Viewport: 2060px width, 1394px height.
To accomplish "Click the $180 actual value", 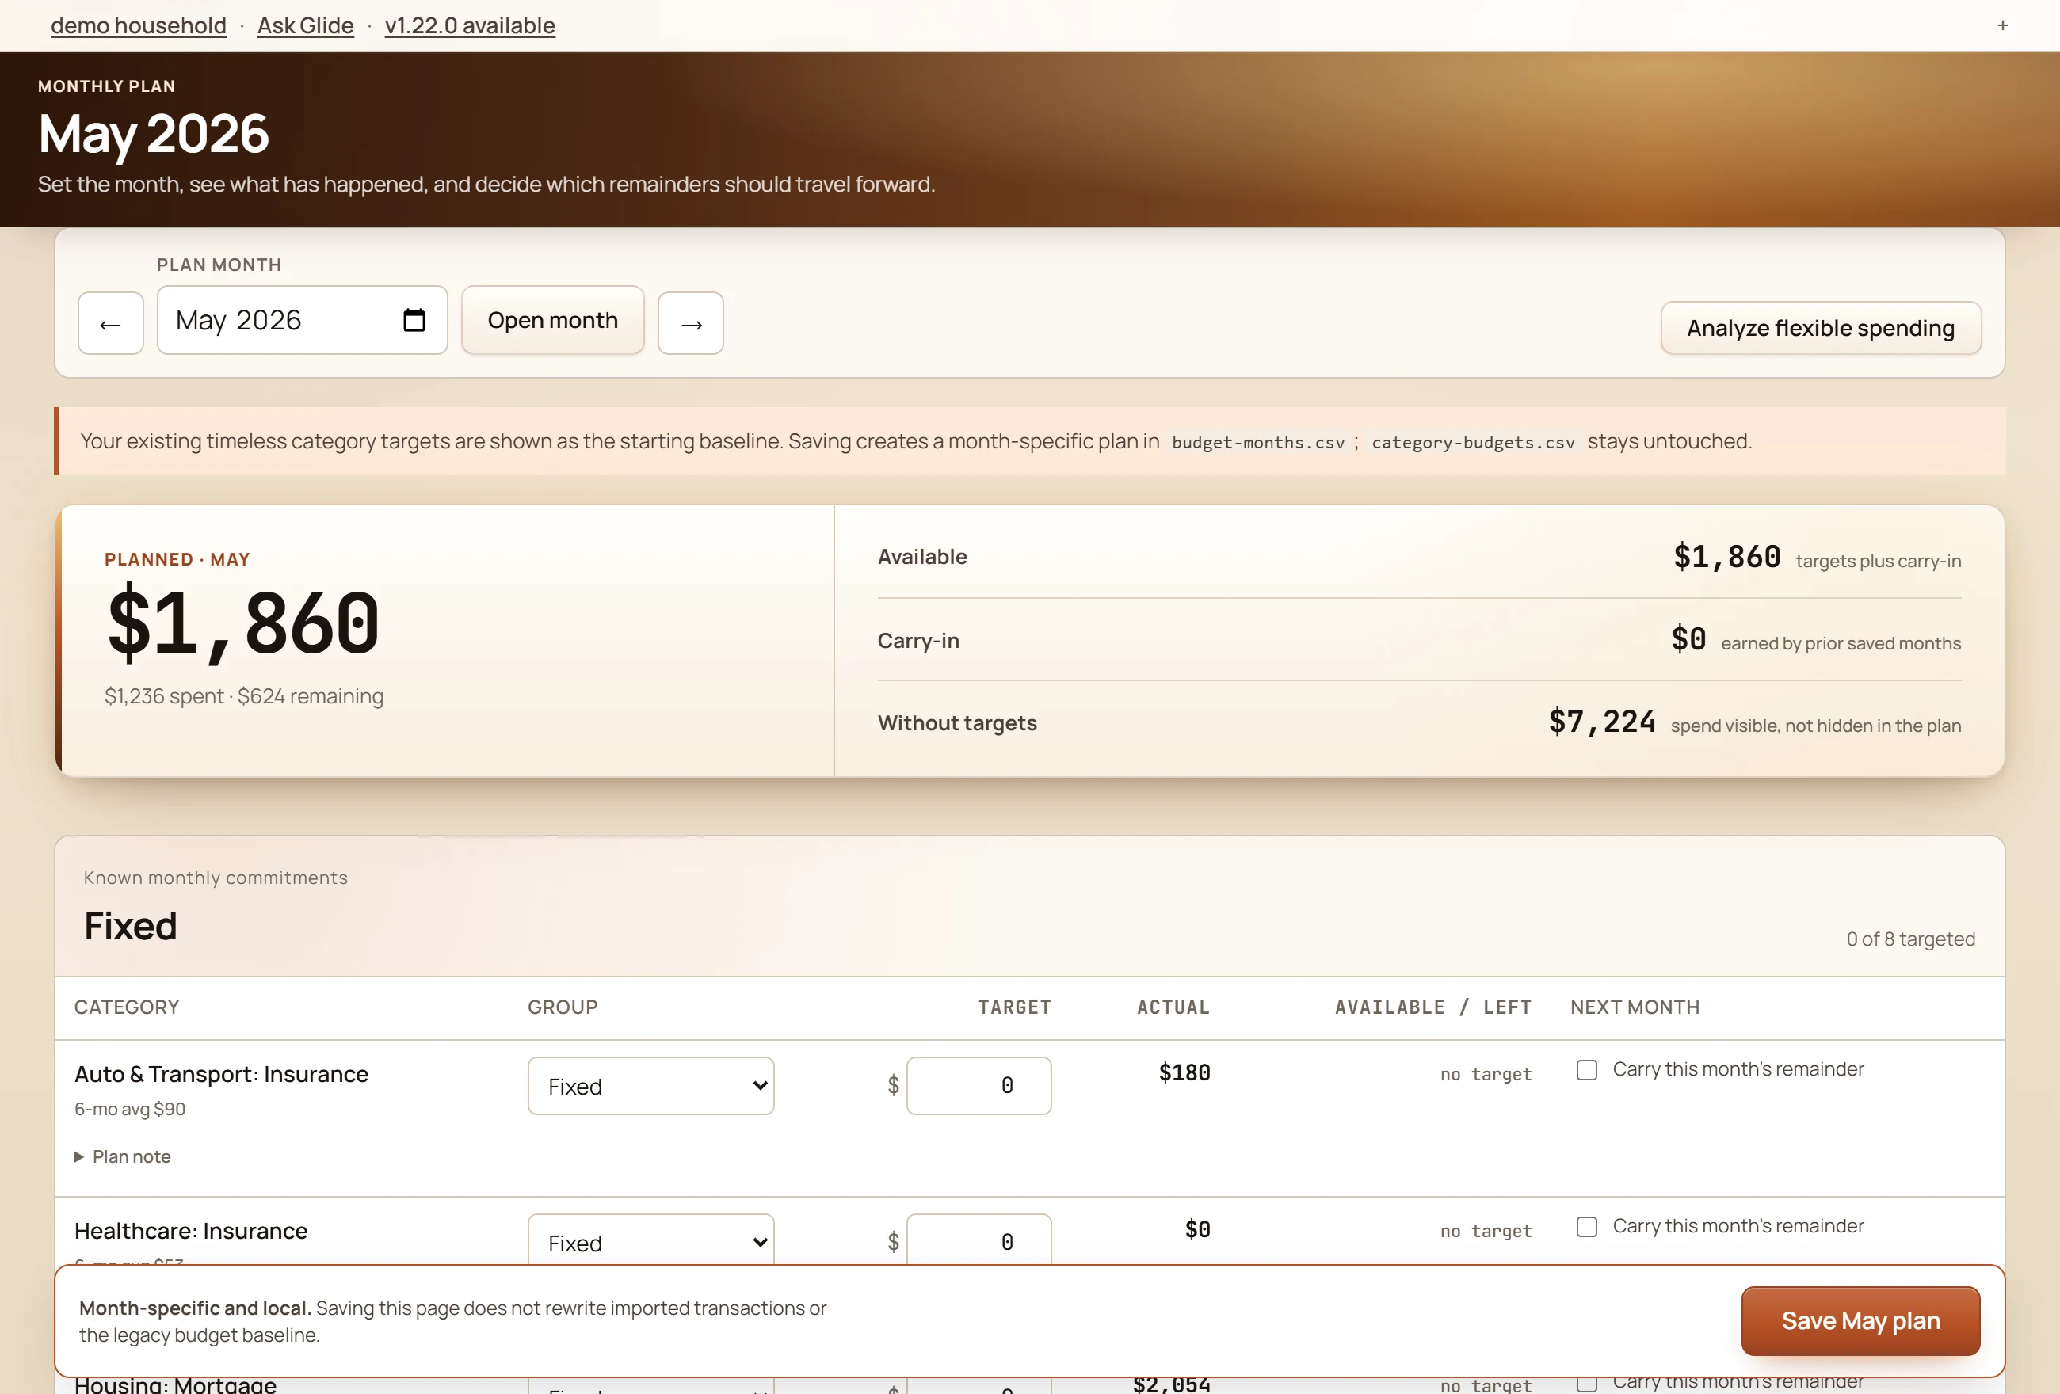I will pos(1184,1073).
